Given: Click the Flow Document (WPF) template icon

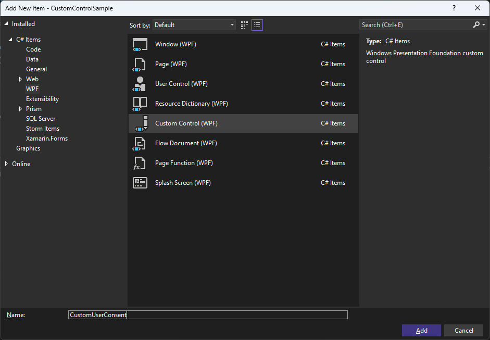Looking at the screenshot, I should tap(140, 143).
